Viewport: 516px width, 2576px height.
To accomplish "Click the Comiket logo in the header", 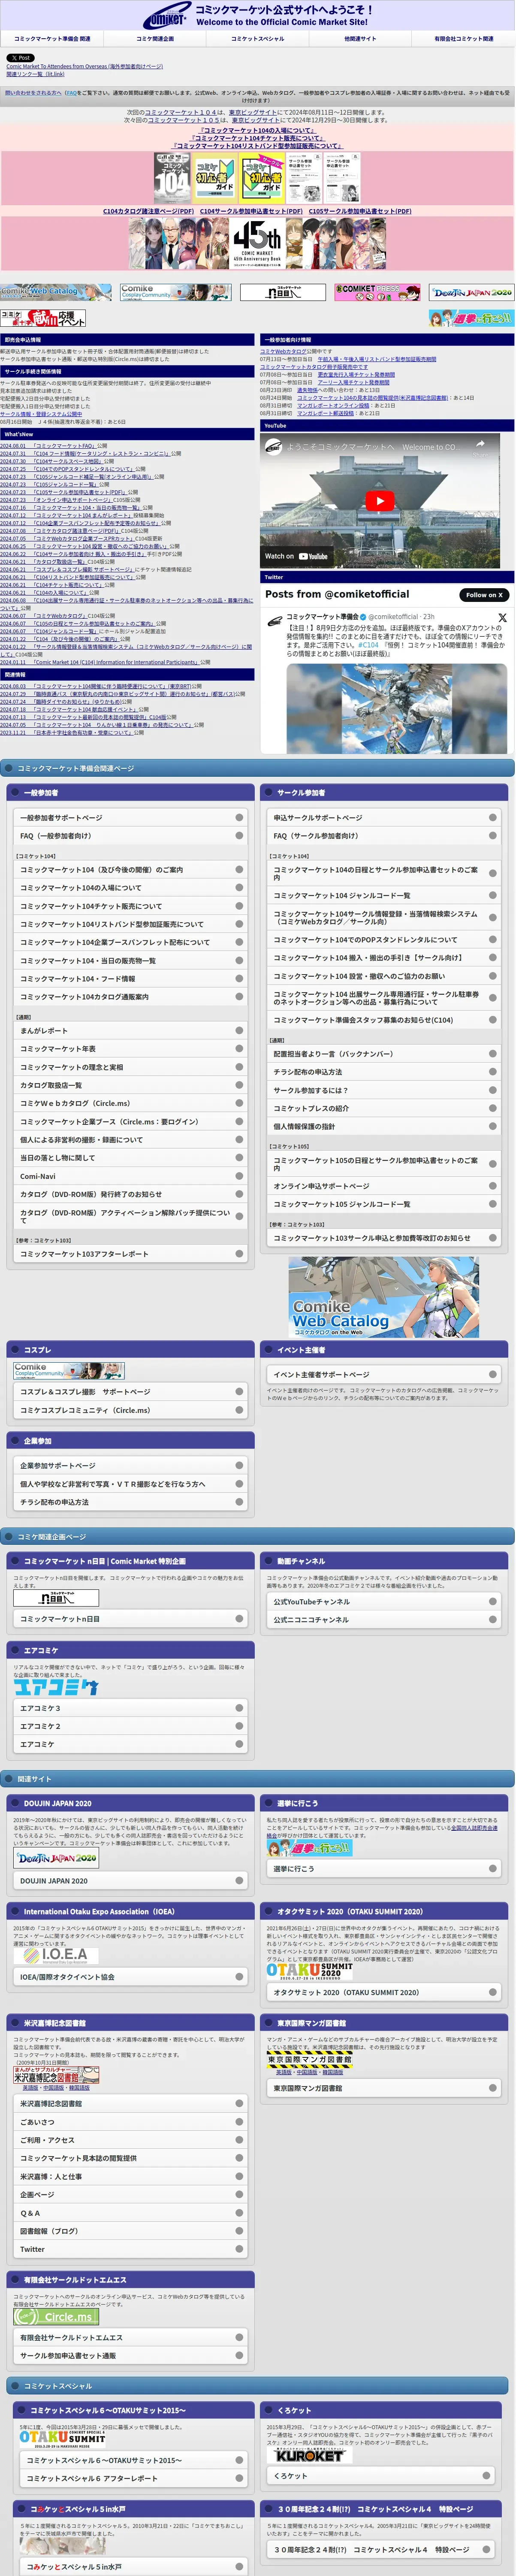I will [x=166, y=16].
